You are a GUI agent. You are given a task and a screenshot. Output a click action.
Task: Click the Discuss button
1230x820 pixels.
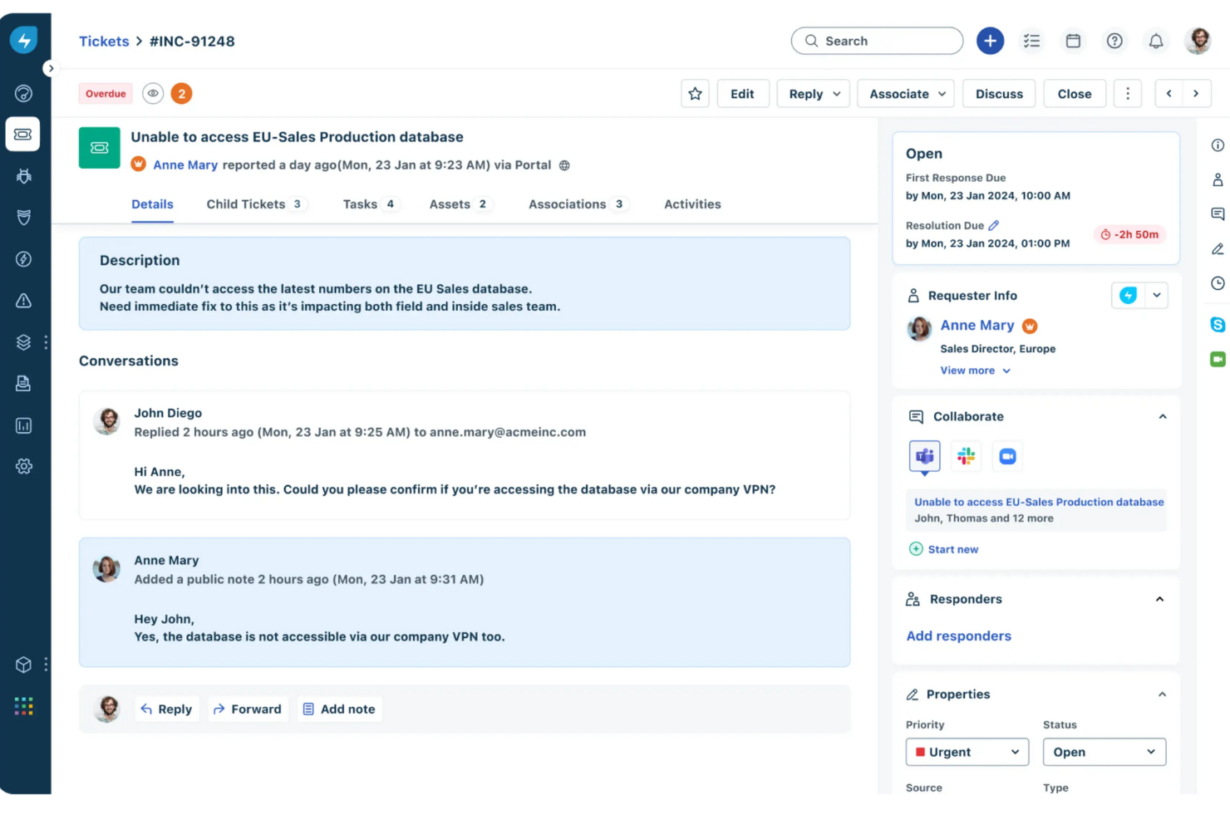(x=998, y=93)
